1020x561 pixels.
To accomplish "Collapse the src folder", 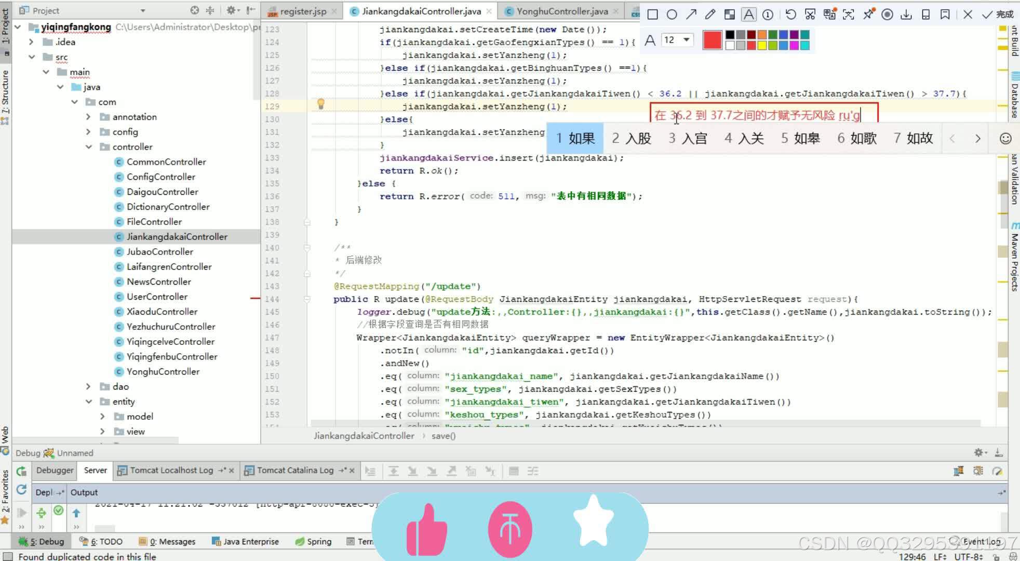I will pyautogui.click(x=32, y=57).
